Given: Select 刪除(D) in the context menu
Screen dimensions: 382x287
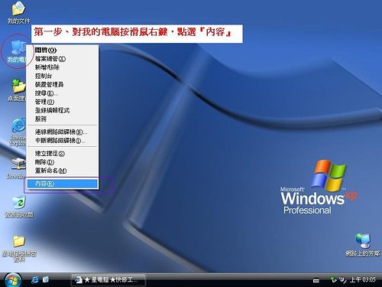Looking at the screenshot, I should pos(62,162).
